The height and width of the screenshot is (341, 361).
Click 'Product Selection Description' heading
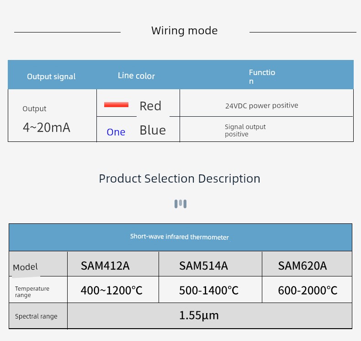click(180, 179)
